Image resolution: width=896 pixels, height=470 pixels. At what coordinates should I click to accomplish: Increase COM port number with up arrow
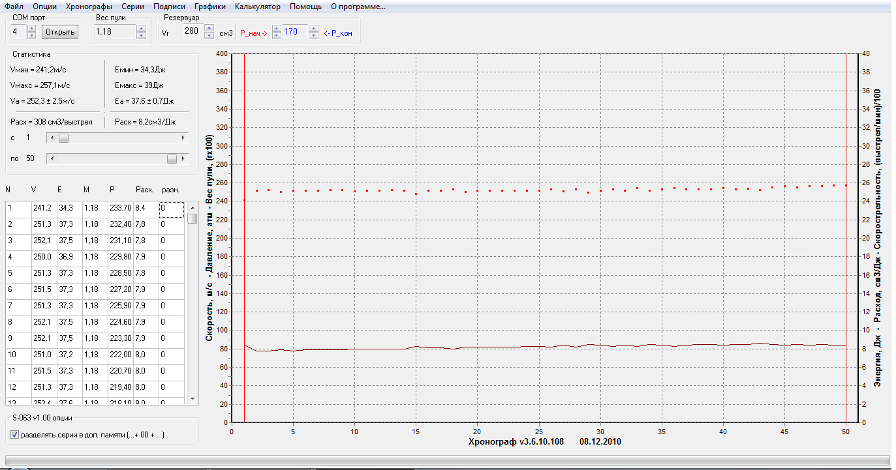pyautogui.click(x=31, y=28)
